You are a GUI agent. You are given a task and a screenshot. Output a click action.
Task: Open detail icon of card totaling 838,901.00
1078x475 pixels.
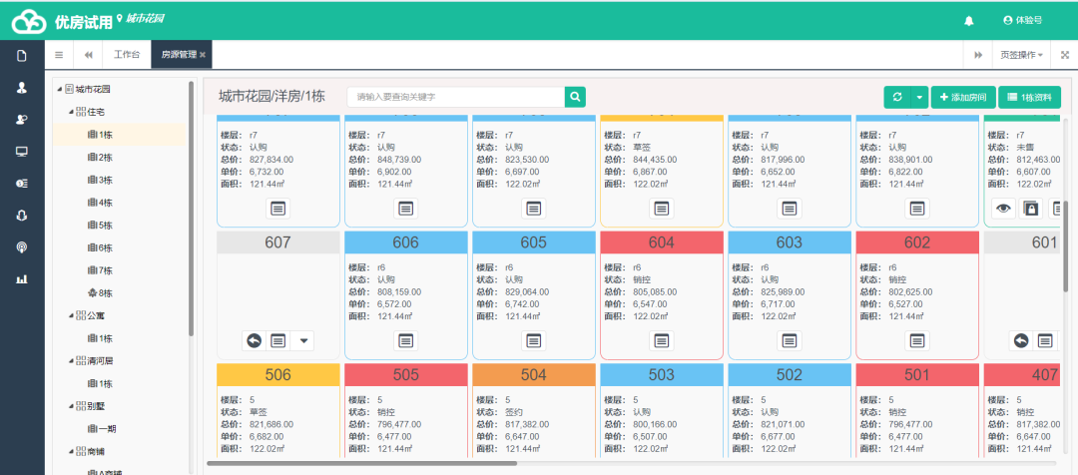(917, 209)
